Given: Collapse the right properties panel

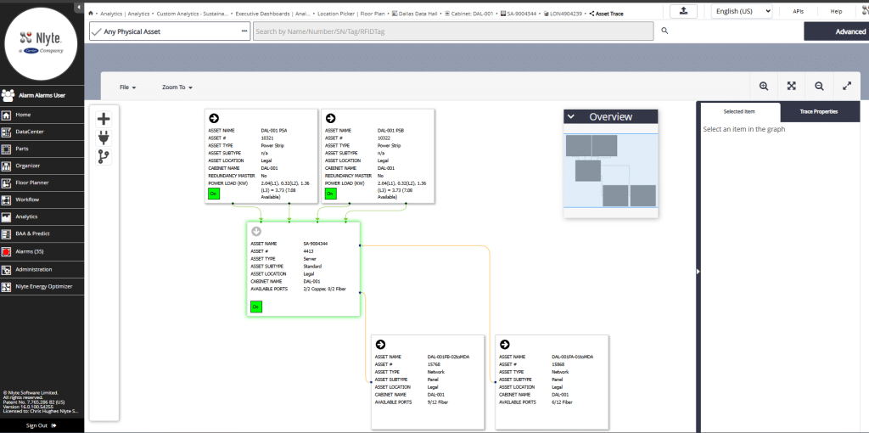Looking at the screenshot, I should click(x=698, y=271).
